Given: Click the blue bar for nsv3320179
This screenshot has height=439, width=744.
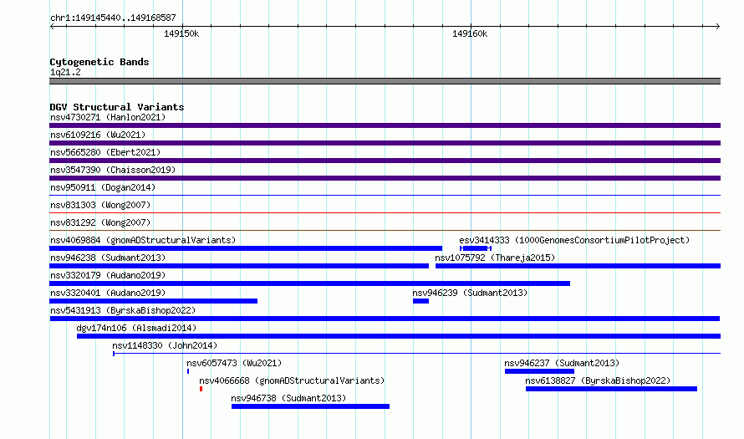Looking at the screenshot, I should [310, 283].
